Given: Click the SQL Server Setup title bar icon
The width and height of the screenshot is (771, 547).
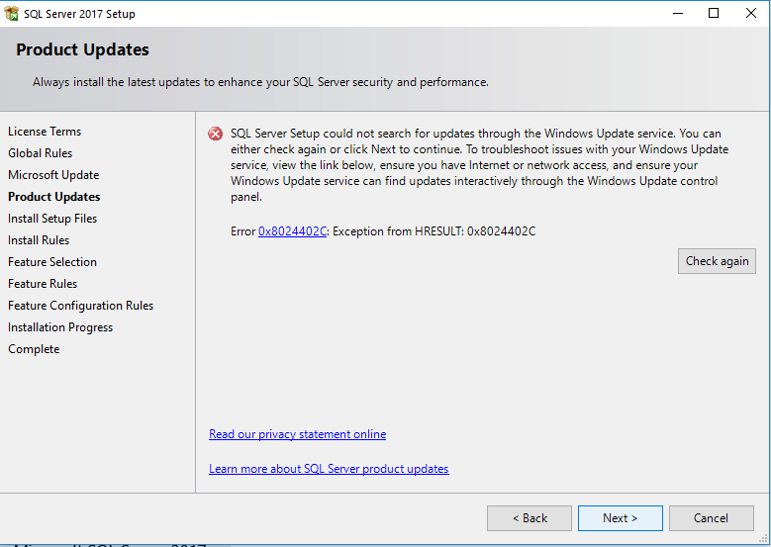Looking at the screenshot, I should point(12,14).
